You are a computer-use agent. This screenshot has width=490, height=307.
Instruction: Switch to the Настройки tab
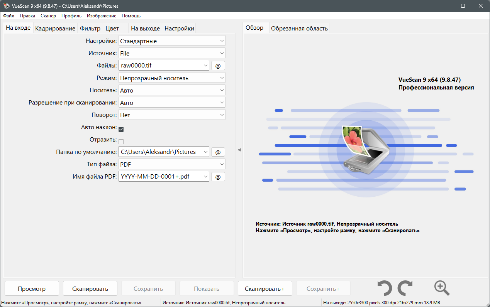tap(179, 29)
